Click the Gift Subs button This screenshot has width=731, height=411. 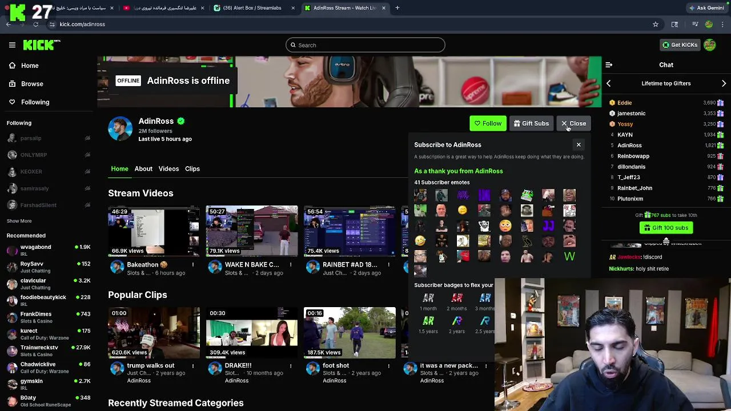(531, 123)
